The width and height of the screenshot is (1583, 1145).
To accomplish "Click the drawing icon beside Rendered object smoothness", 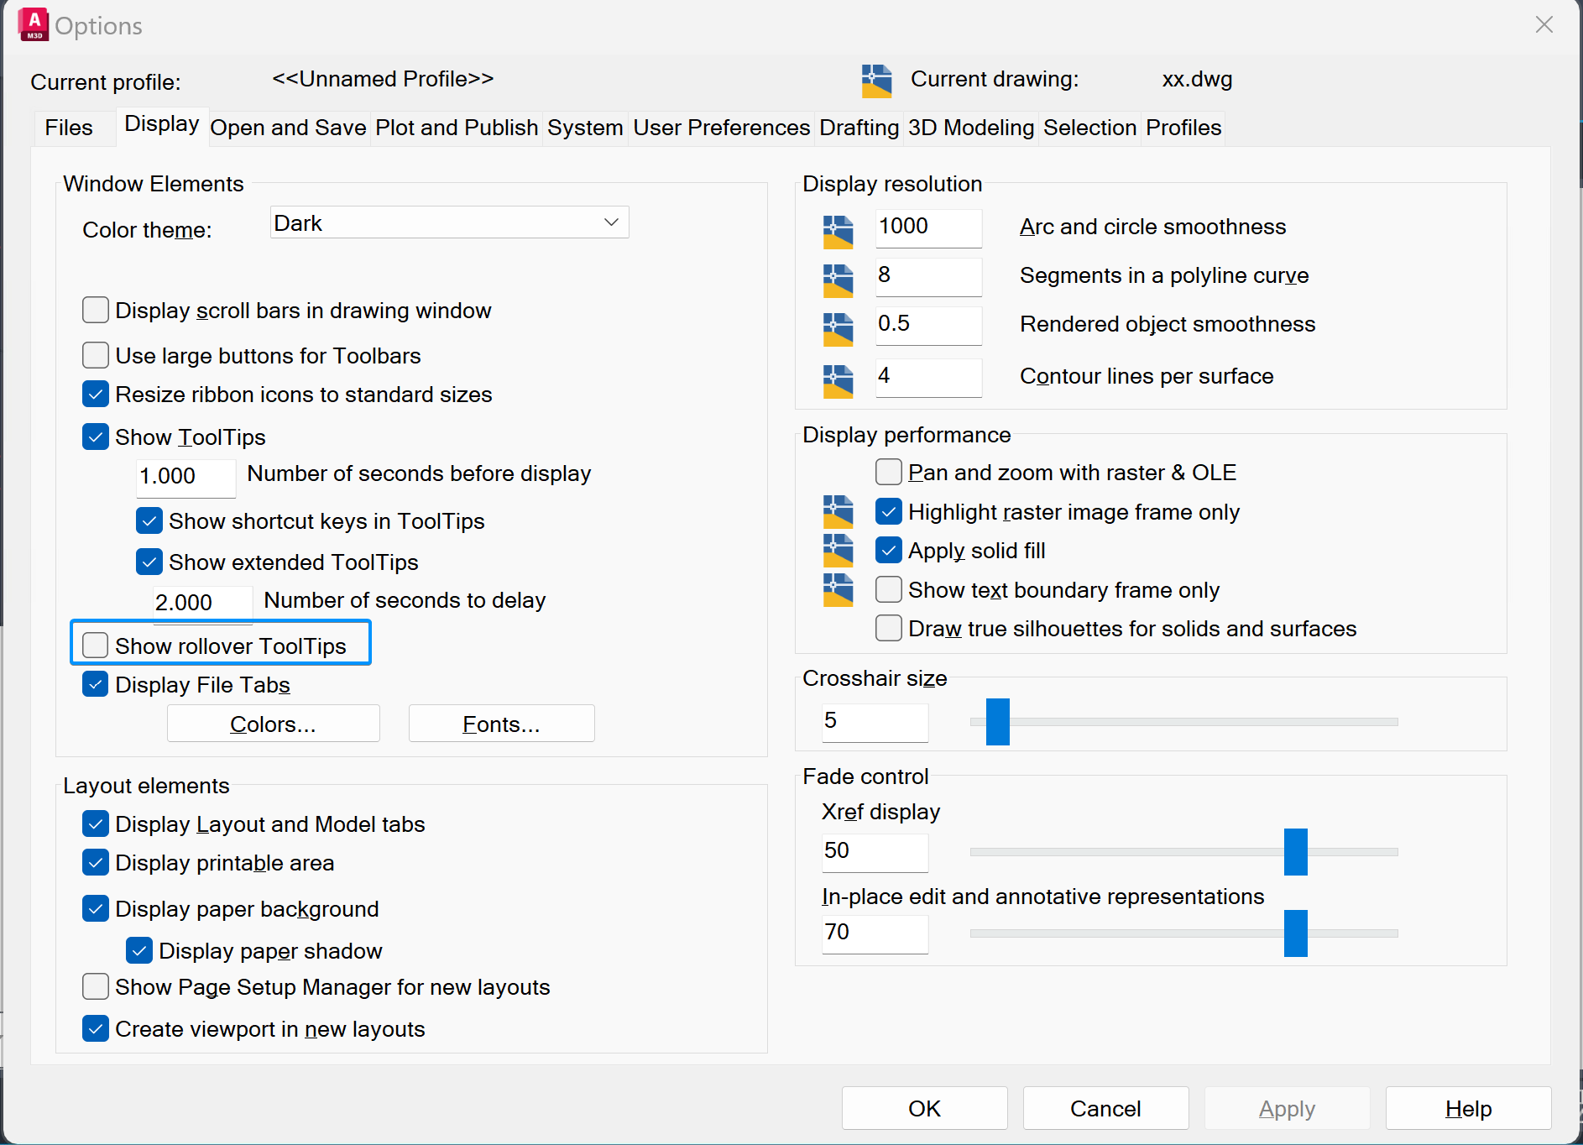I will tap(838, 330).
